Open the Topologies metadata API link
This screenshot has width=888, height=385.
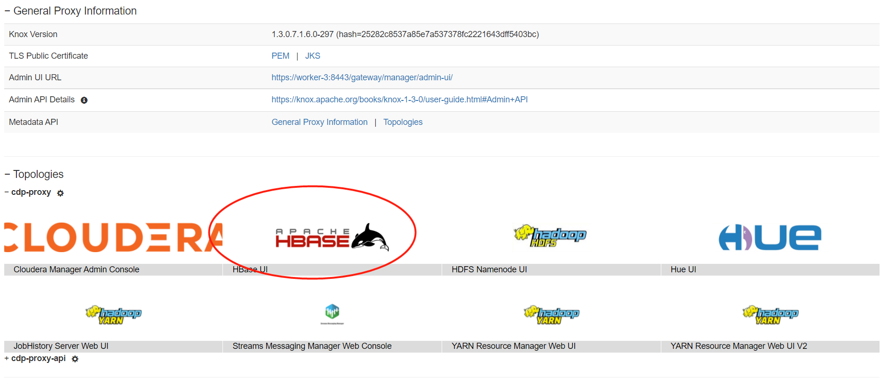pos(403,122)
